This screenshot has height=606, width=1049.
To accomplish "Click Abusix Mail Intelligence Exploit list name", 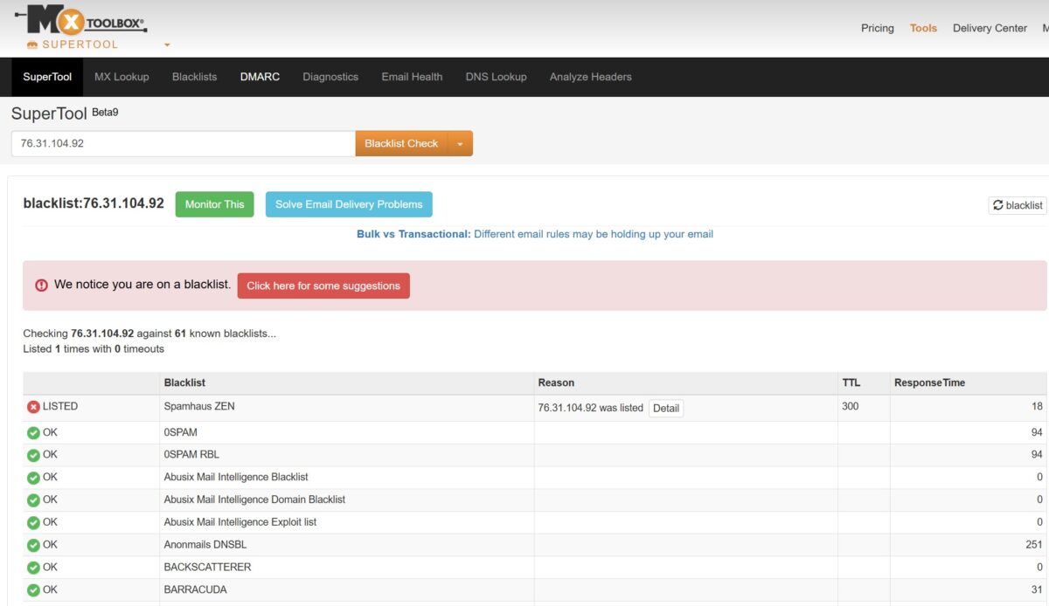I will coord(240,522).
